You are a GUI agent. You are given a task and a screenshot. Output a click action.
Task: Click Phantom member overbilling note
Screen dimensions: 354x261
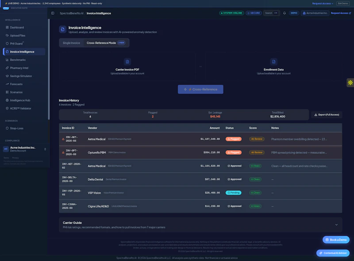(299, 139)
